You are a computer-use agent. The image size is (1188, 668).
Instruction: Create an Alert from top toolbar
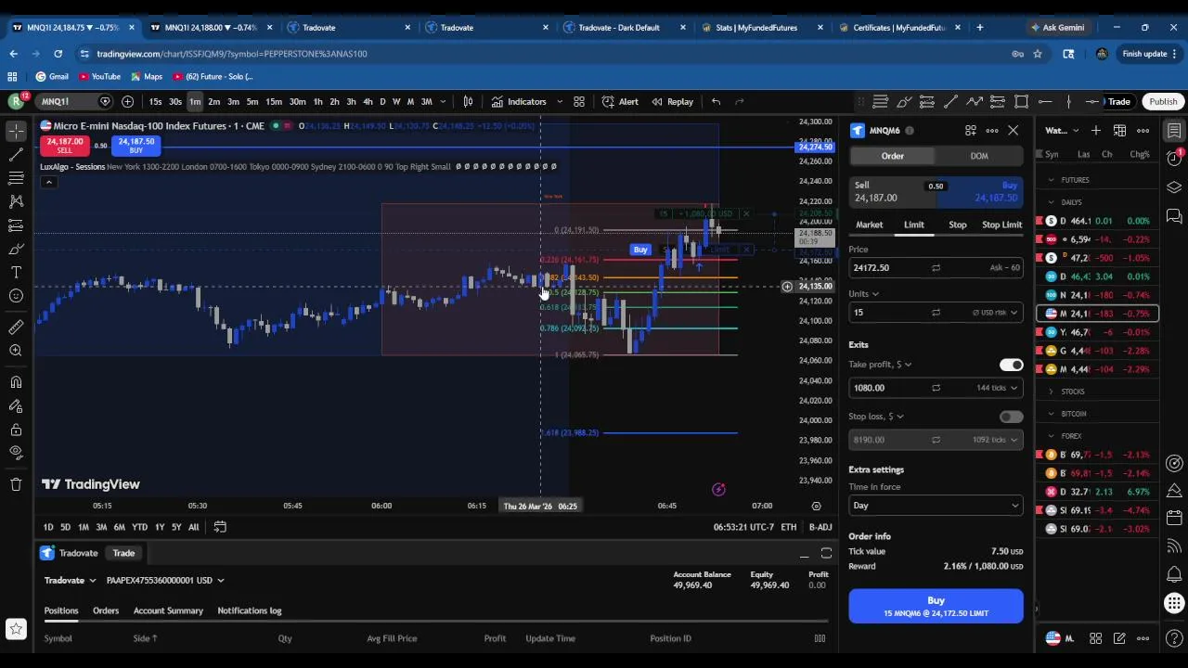pyautogui.click(x=620, y=101)
